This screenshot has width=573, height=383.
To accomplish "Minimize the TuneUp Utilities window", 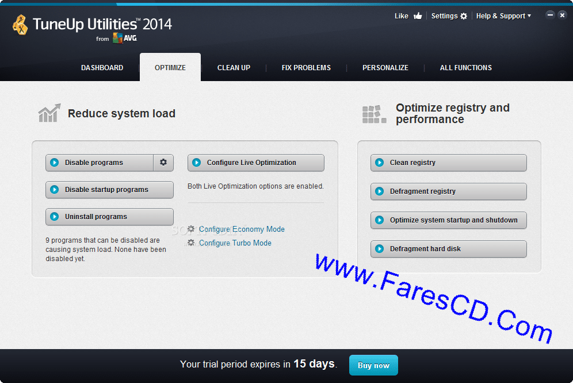I will 550,15.
